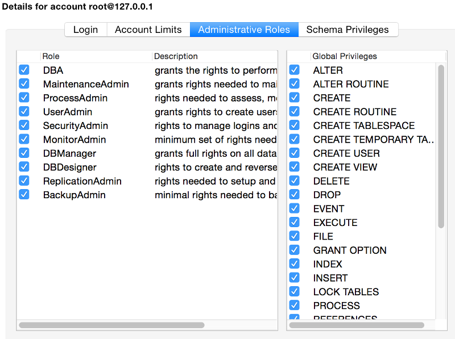Click the privileges list vertical scrollbar
Viewport: 455px width, 339px height.
click(x=441, y=147)
